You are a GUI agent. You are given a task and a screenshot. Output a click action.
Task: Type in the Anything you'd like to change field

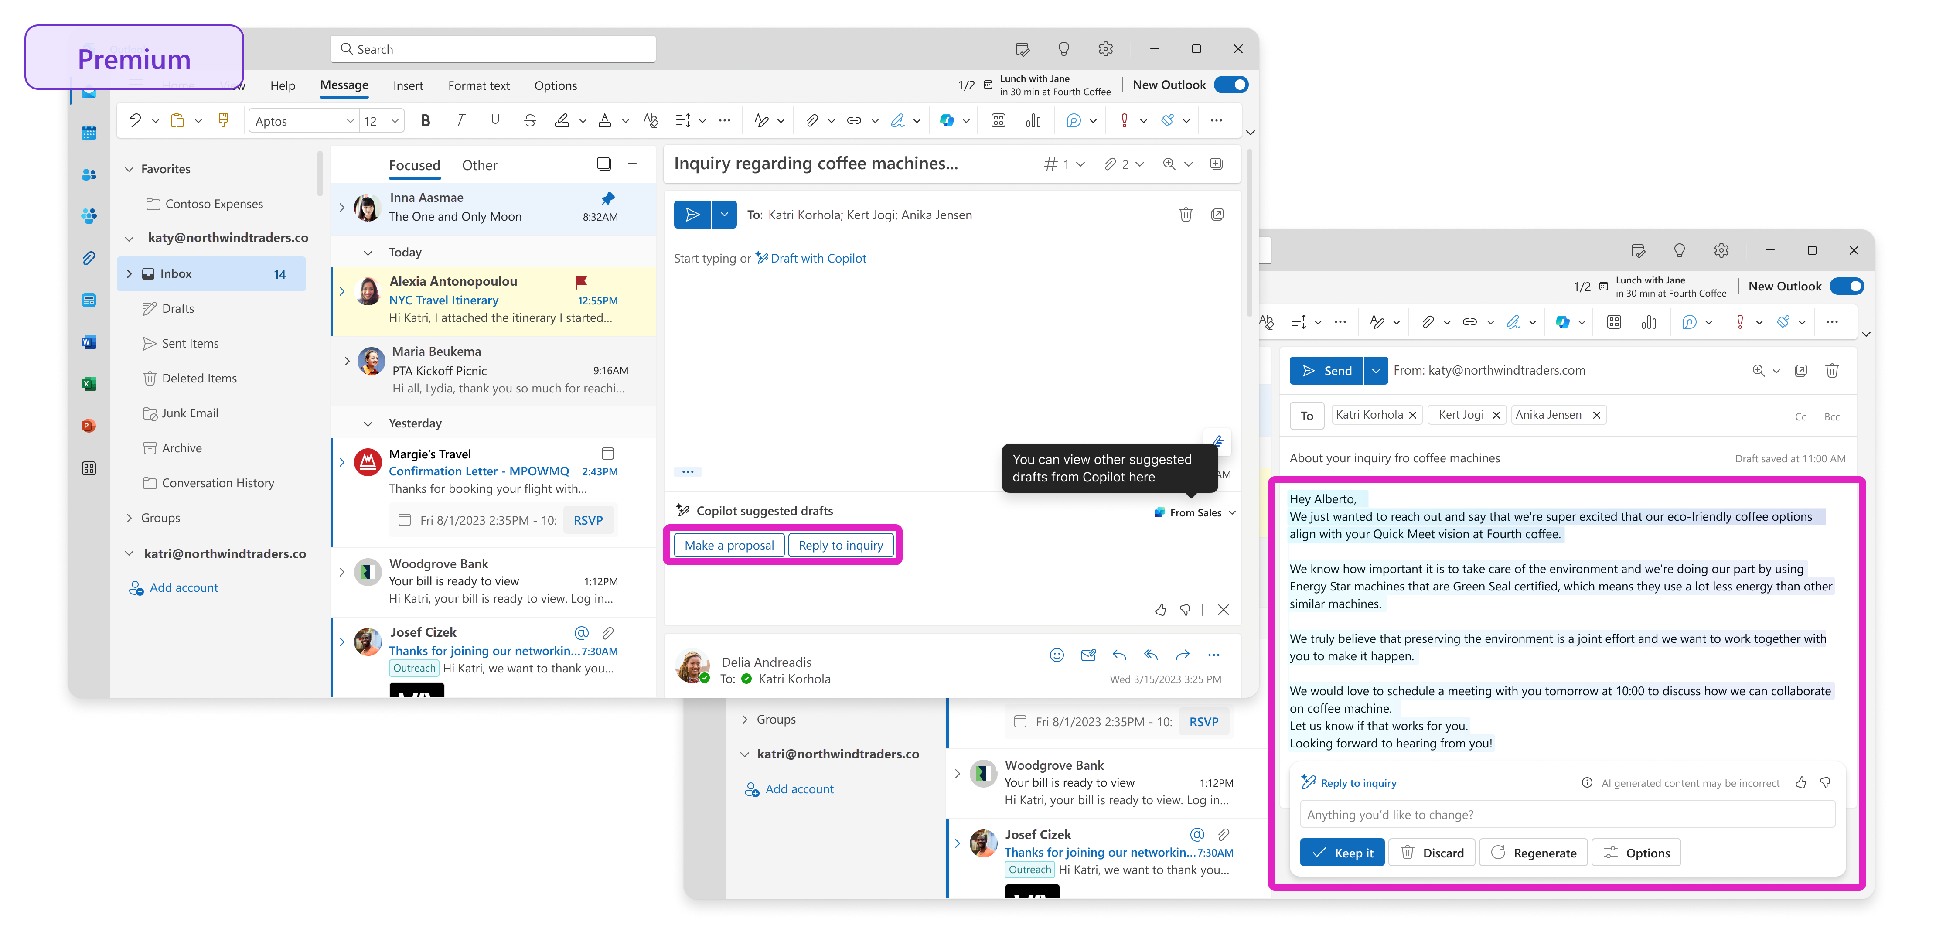tap(1567, 814)
